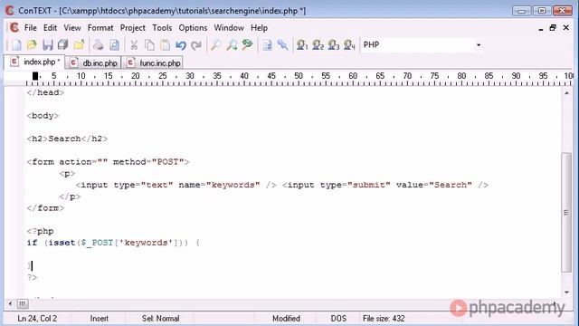Open the Edit menu

tap(50, 28)
